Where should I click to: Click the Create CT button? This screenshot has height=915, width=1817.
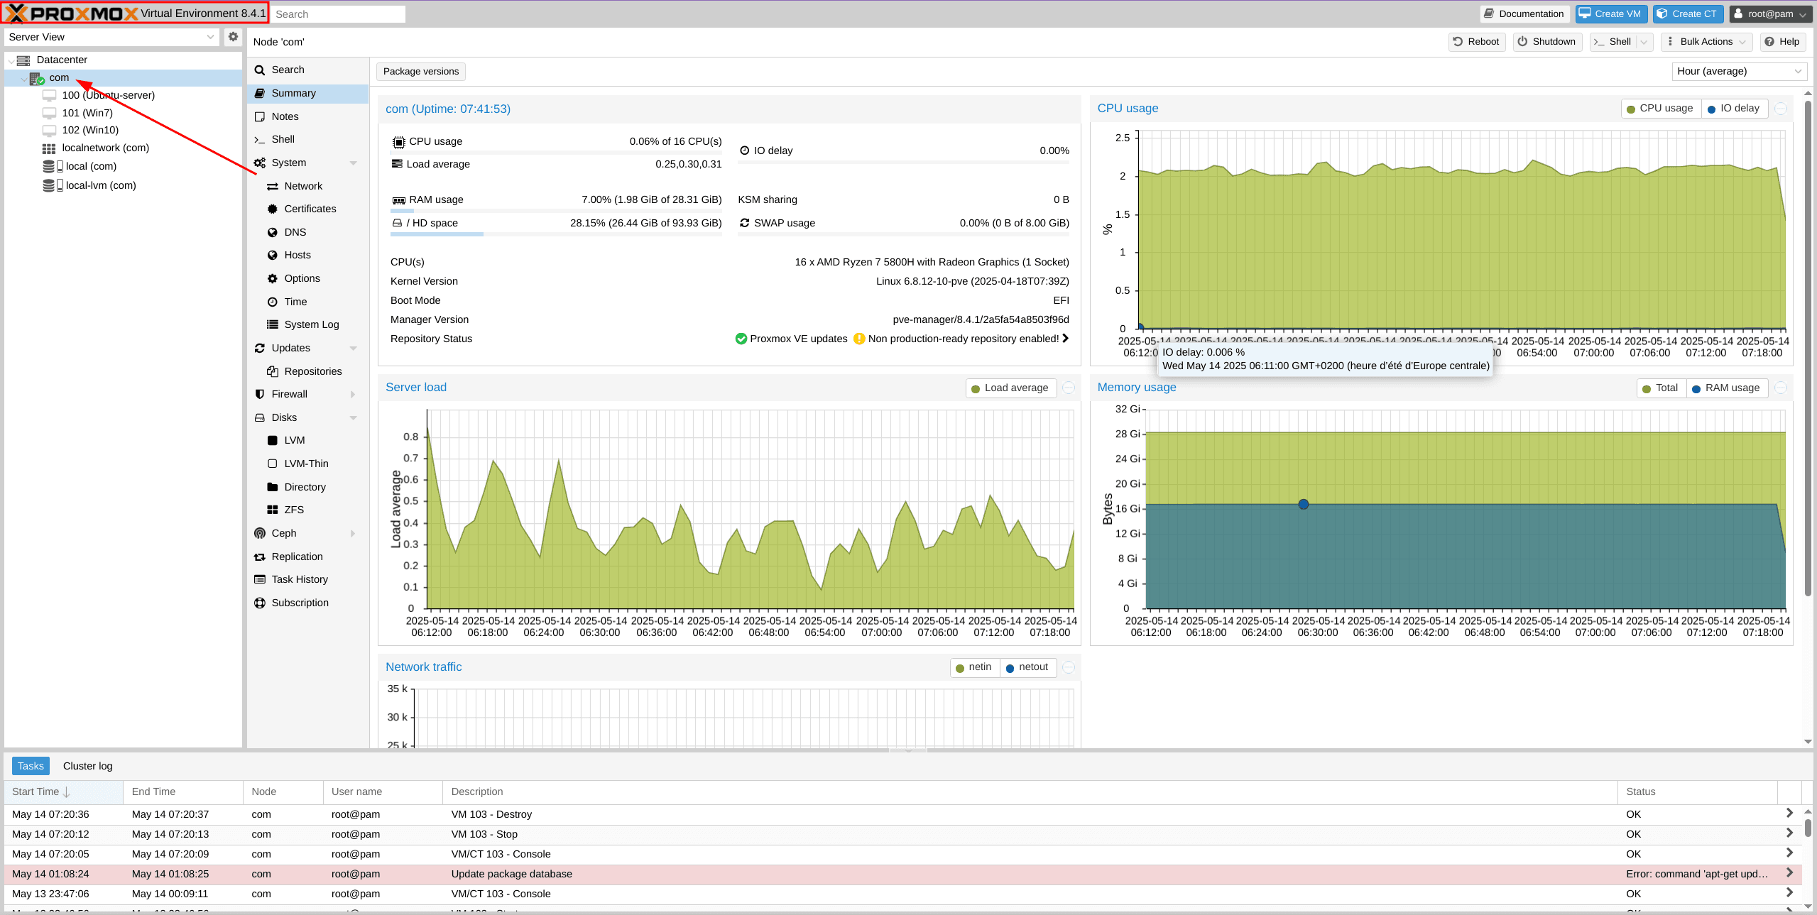point(1687,13)
